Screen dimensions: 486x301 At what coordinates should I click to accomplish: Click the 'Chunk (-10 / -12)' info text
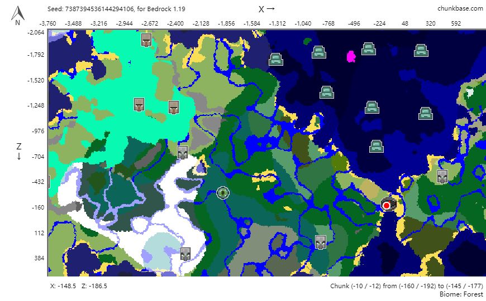click(406, 286)
